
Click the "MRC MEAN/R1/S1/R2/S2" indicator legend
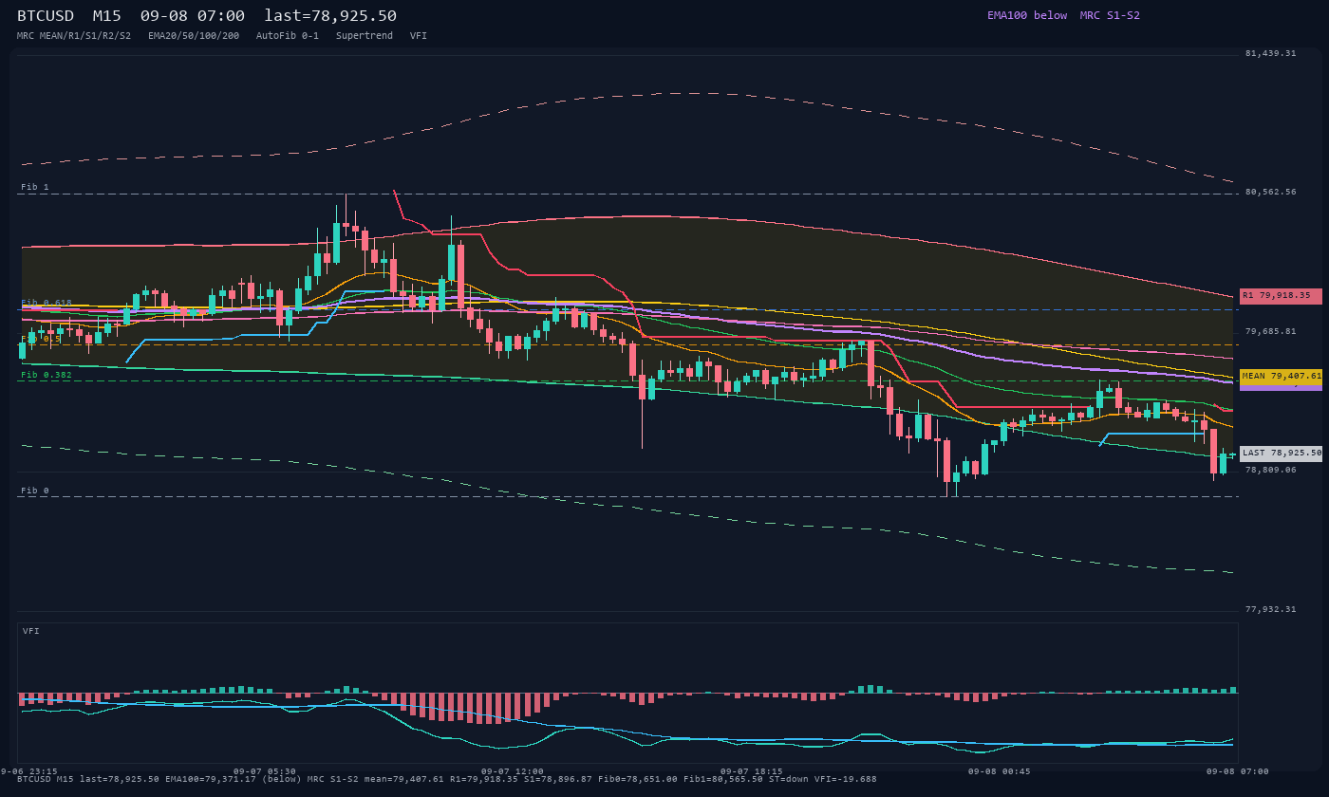(74, 36)
